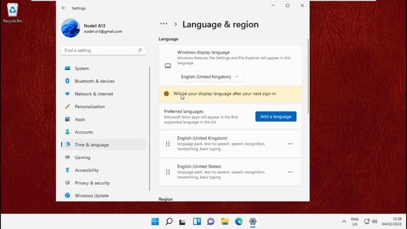Open Task View on taskbar
407x229 pixels.
[x=183, y=221]
